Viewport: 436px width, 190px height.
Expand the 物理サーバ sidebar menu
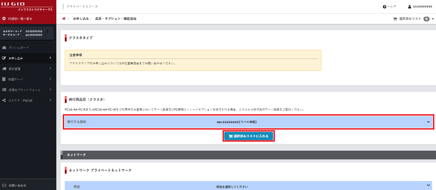point(28,79)
